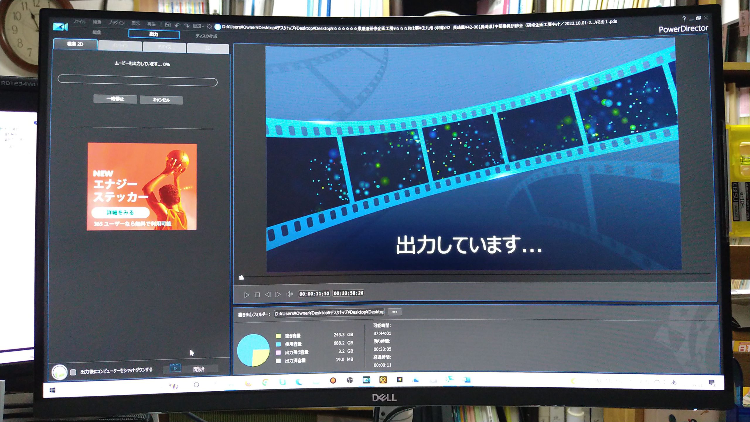Click the remaining time 00:33:05
The width and height of the screenshot is (750, 422).
click(x=382, y=349)
